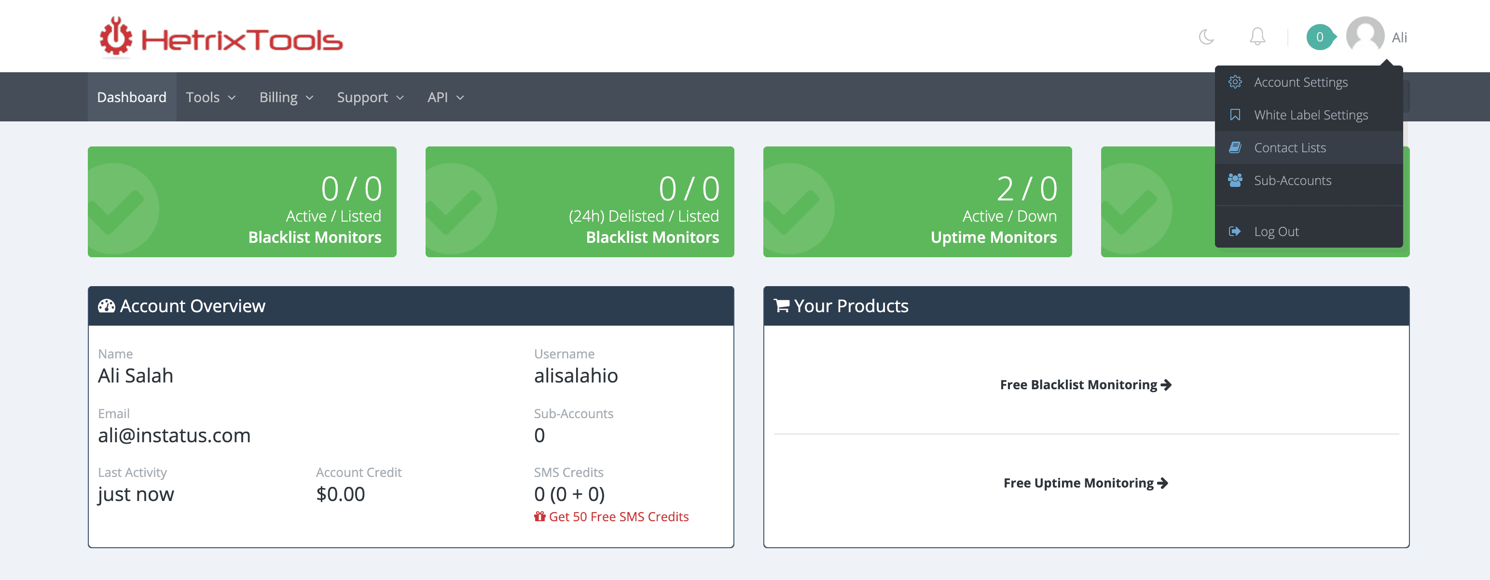Toggle dark mode with the moon icon
Screen dimensions: 1490x580
pyautogui.click(x=1206, y=37)
